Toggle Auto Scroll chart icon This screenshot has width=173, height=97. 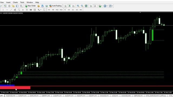click(x=91, y=6)
